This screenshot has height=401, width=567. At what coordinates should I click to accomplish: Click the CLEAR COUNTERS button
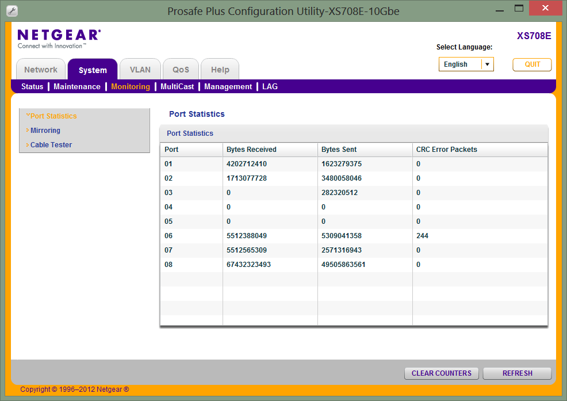tap(442, 373)
